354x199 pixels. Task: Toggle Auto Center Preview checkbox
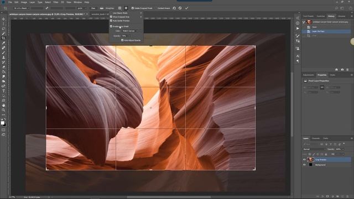click(111, 20)
